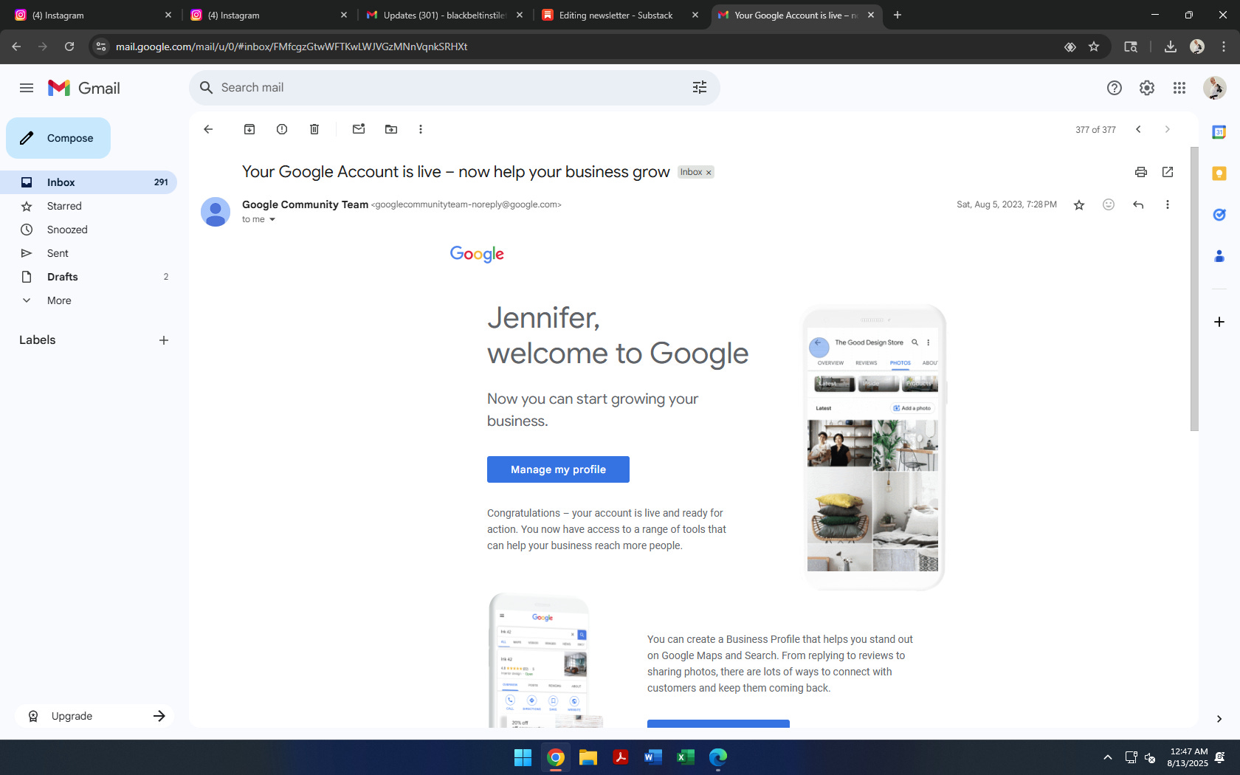The height and width of the screenshot is (775, 1240).
Task: Open the Sent folder
Action: click(89, 253)
